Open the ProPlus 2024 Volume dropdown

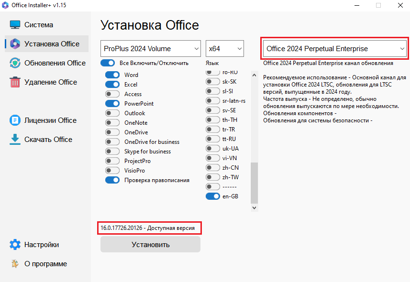pyautogui.click(x=151, y=49)
